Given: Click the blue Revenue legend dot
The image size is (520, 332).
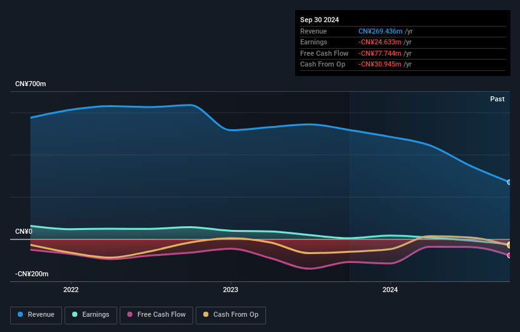Looking at the screenshot, I should coord(20,314).
